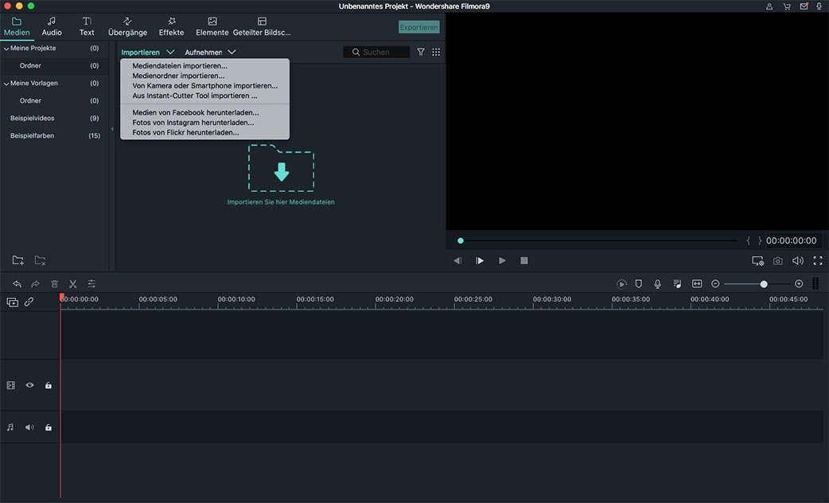Open the Geteilter Bildschirm tab

click(262, 26)
